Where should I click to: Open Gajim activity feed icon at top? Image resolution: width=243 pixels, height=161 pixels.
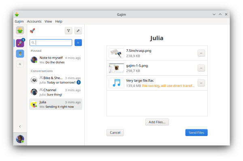tap(20, 30)
